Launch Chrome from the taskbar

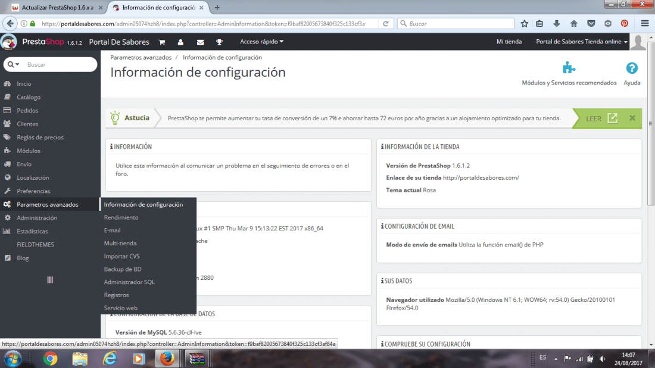[50, 359]
